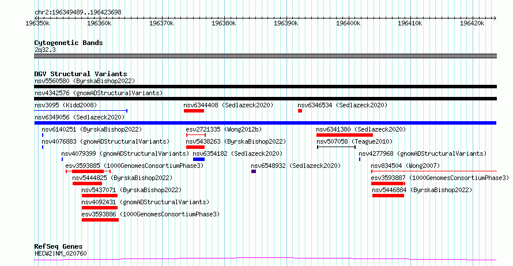
Task: Click the red bar under nsv6344408
Action: [x=194, y=111]
